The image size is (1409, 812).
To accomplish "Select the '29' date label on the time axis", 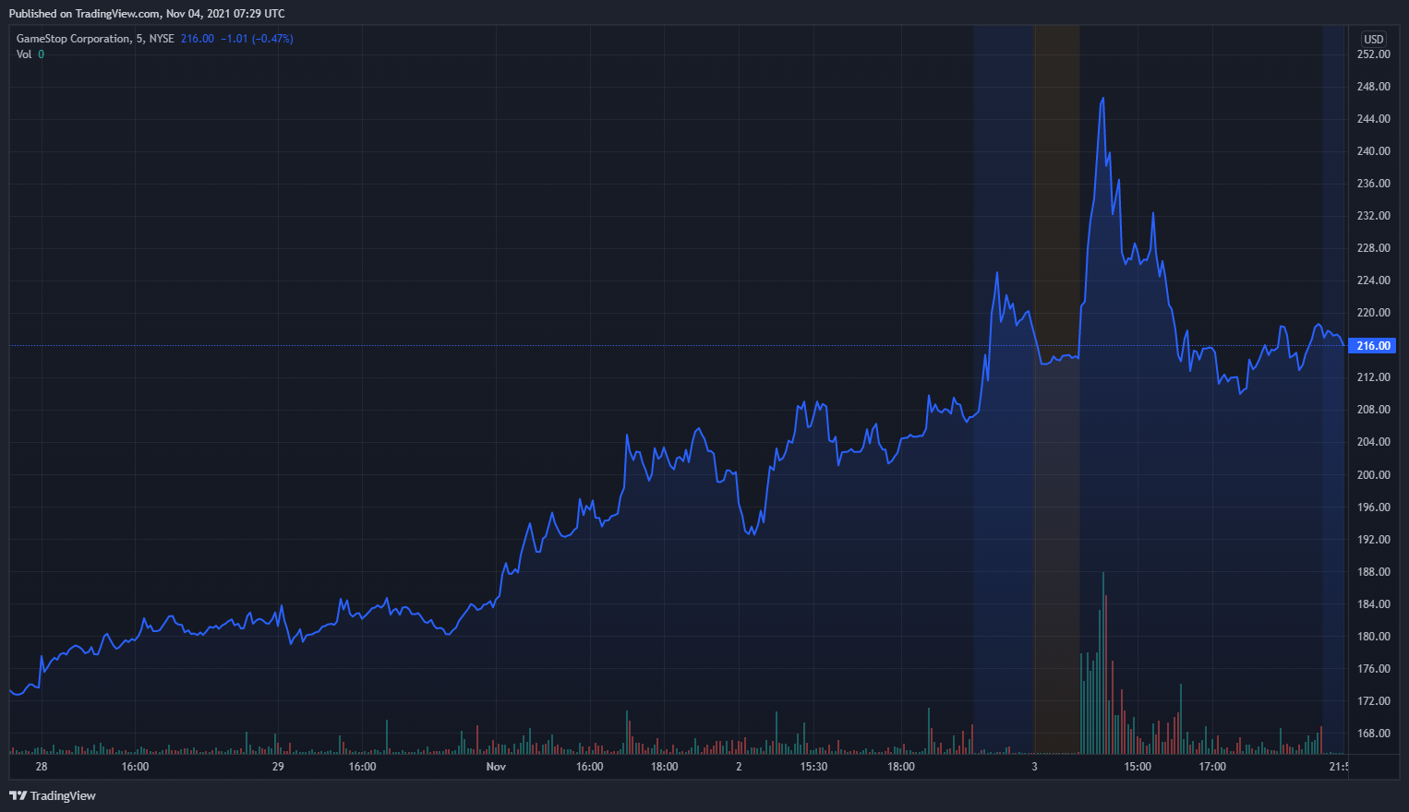I will coord(278,767).
